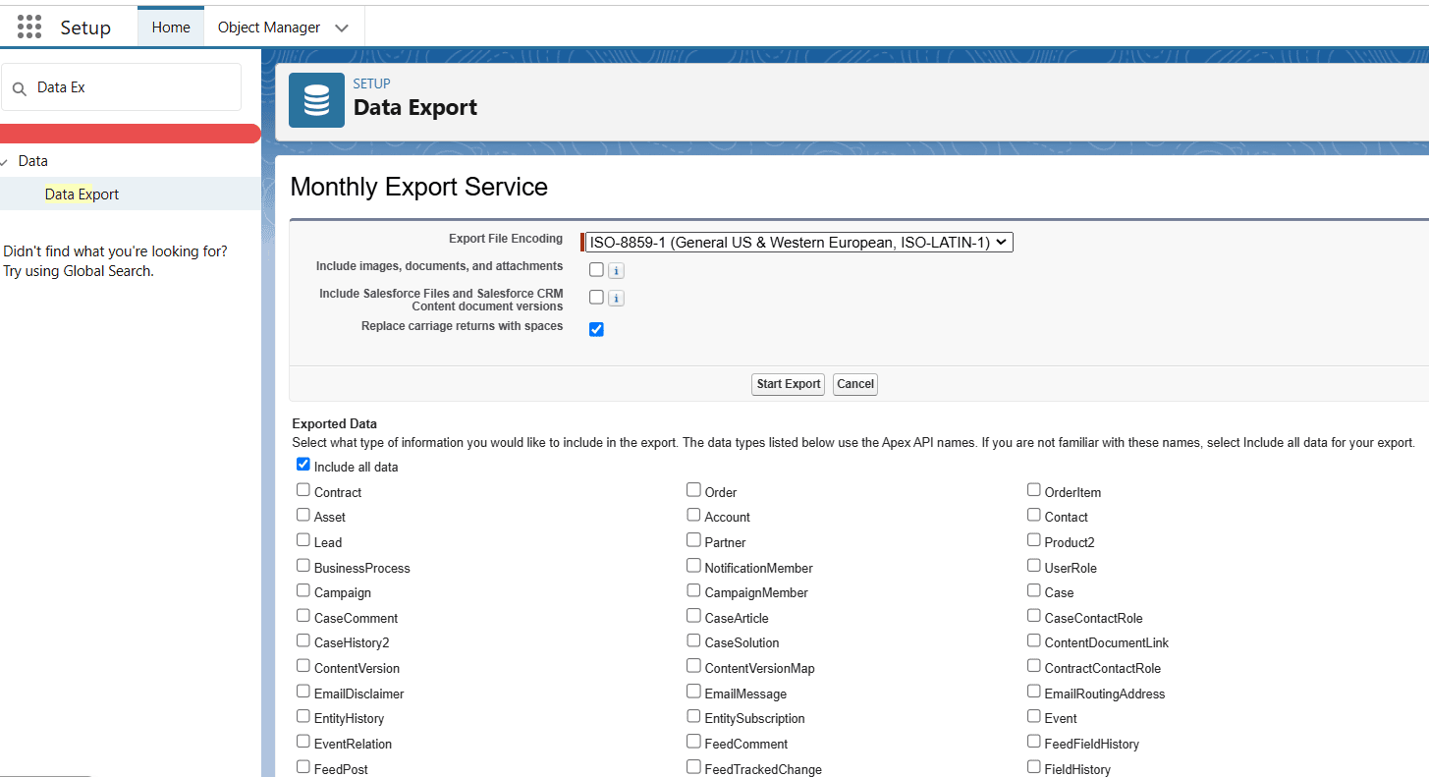Check the EmailMessage checkbox
This screenshot has width=1429, height=777.
[694, 691]
